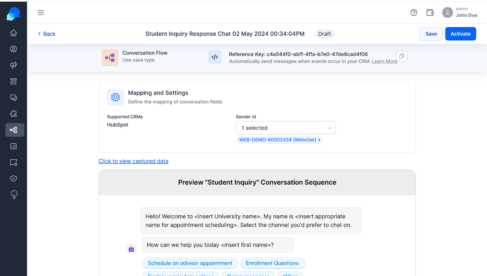Click the bot avatar icon
The height and width of the screenshot is (276, 487).
[x=131, y=249]
